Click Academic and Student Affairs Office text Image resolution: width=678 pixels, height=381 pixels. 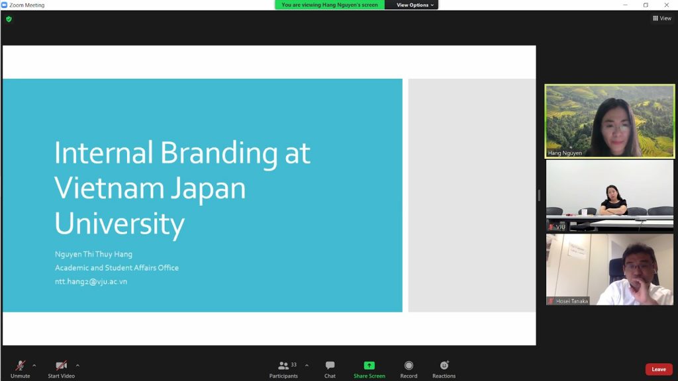117,268
